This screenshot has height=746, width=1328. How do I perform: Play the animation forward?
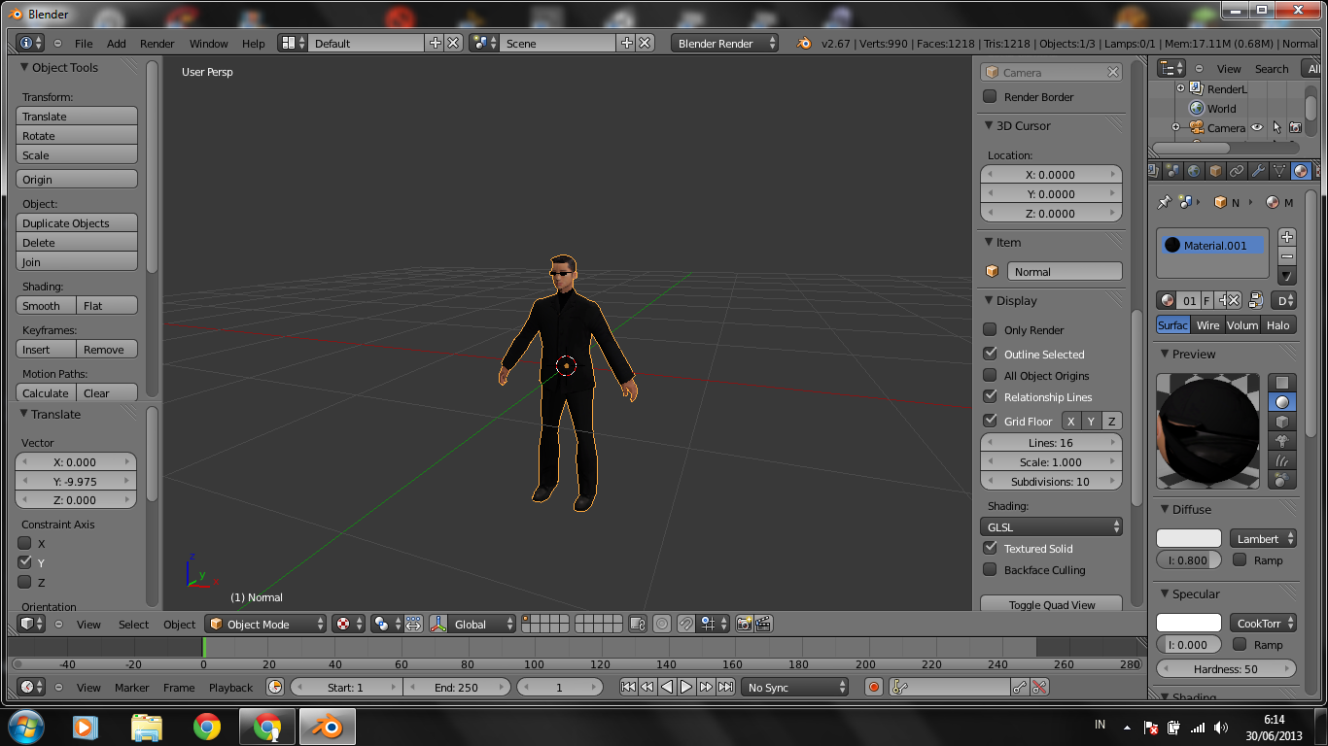point(686,688)
